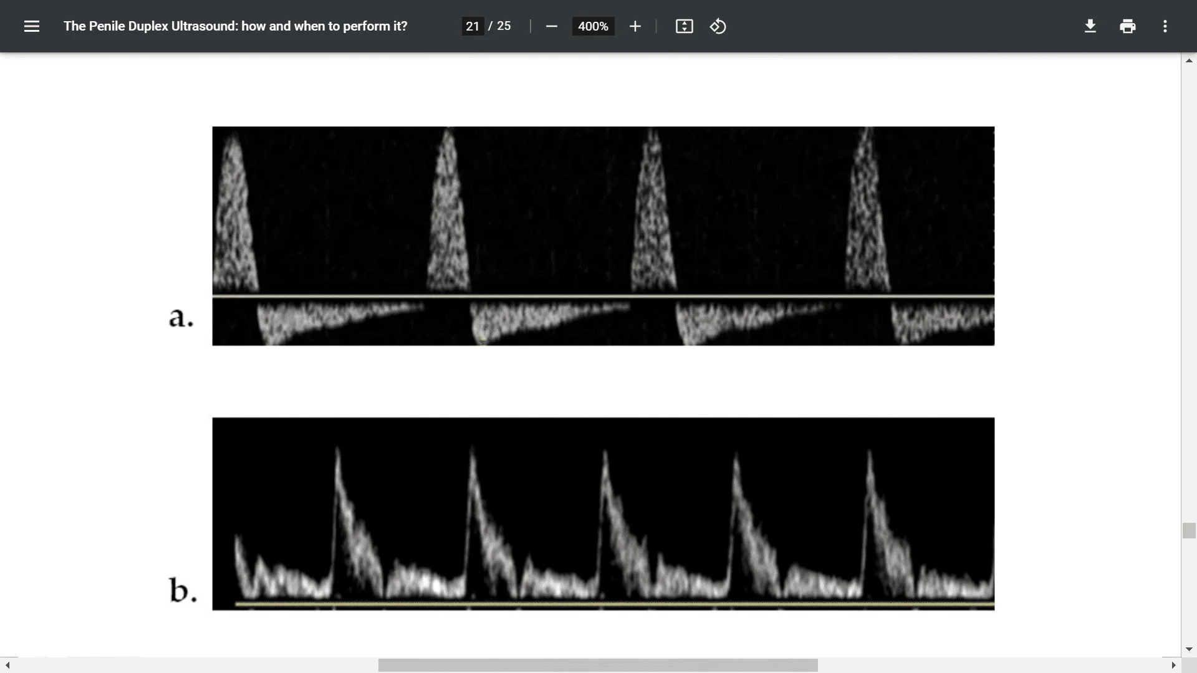Click the horizontal scrollbar thumb

(598, 665)
